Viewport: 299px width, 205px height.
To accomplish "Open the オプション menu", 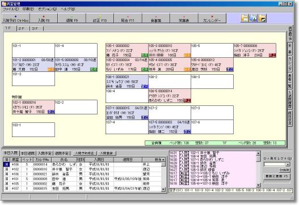I will pos(47,9).
